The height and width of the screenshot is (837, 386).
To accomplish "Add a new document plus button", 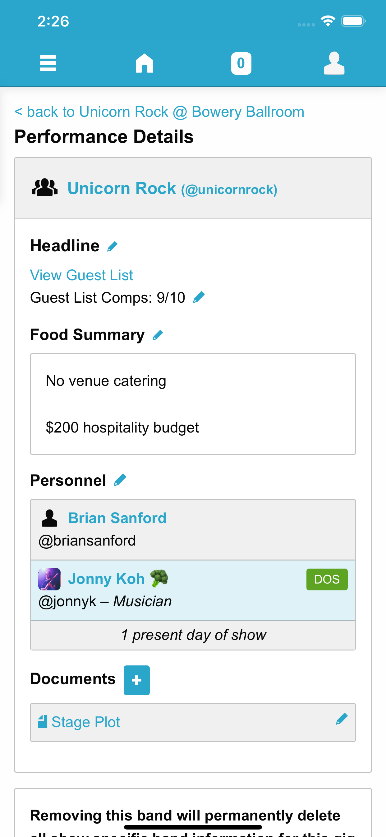I will click(x=136, y=680).
